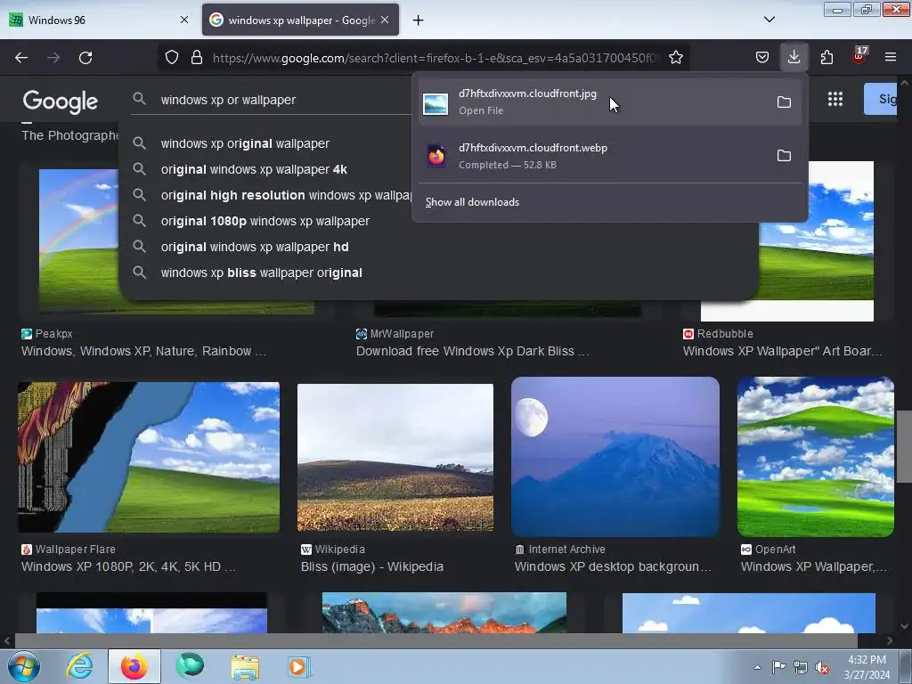The image size is (912, 684).
Task: Choose suggestion original windows xp wallpaper 4k
Action: point(254,169)
